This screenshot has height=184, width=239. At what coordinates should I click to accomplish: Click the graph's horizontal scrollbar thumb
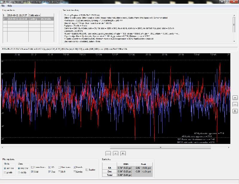pos(161,147)
